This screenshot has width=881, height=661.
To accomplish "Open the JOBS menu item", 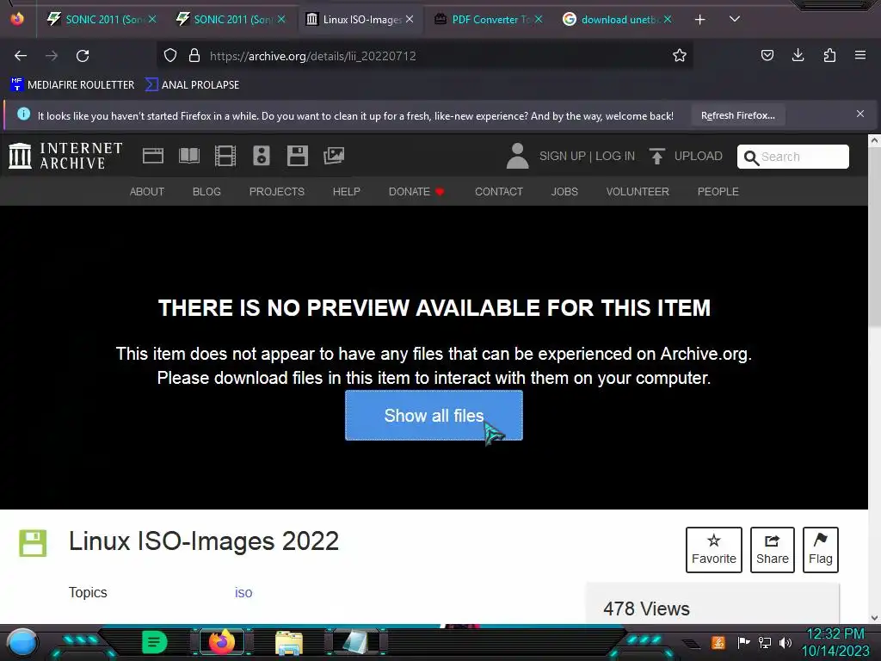I will [x=564, y=192].
